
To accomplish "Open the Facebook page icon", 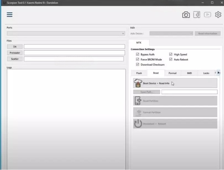I will click(197, 15).
